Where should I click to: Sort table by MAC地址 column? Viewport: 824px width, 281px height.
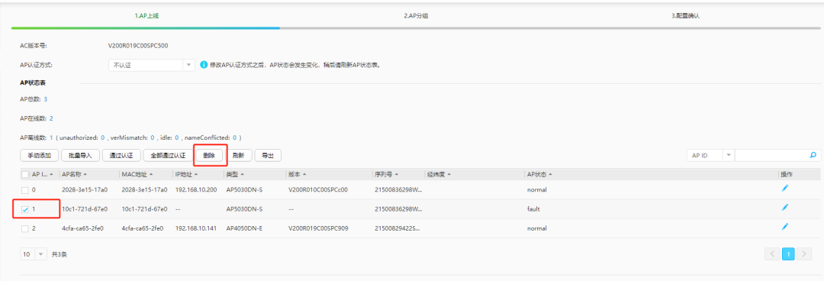(151, 174)
